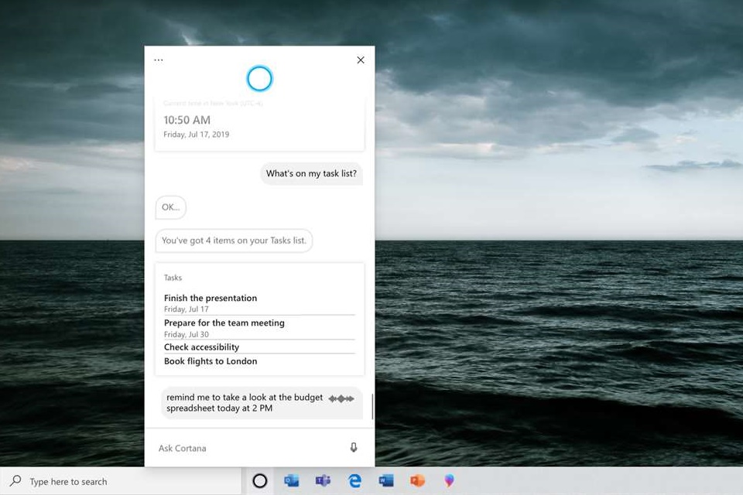
Task: Activate the microphone for voice input
Action: click(x=354, y=448)
